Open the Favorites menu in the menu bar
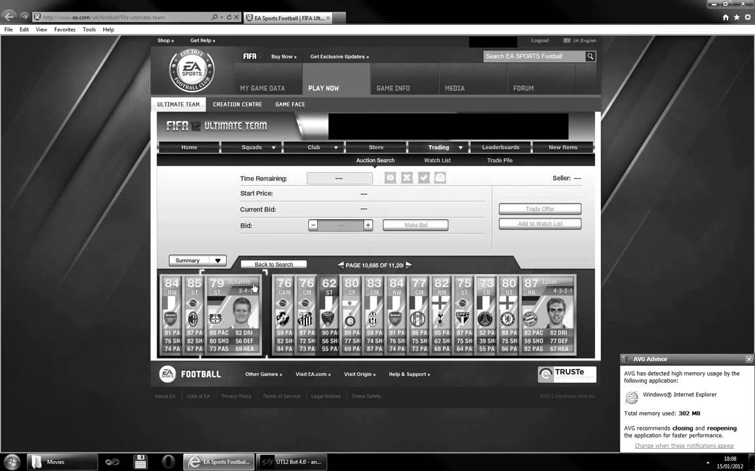The width and height of the screenshot is (755, 471). [64, 29]
